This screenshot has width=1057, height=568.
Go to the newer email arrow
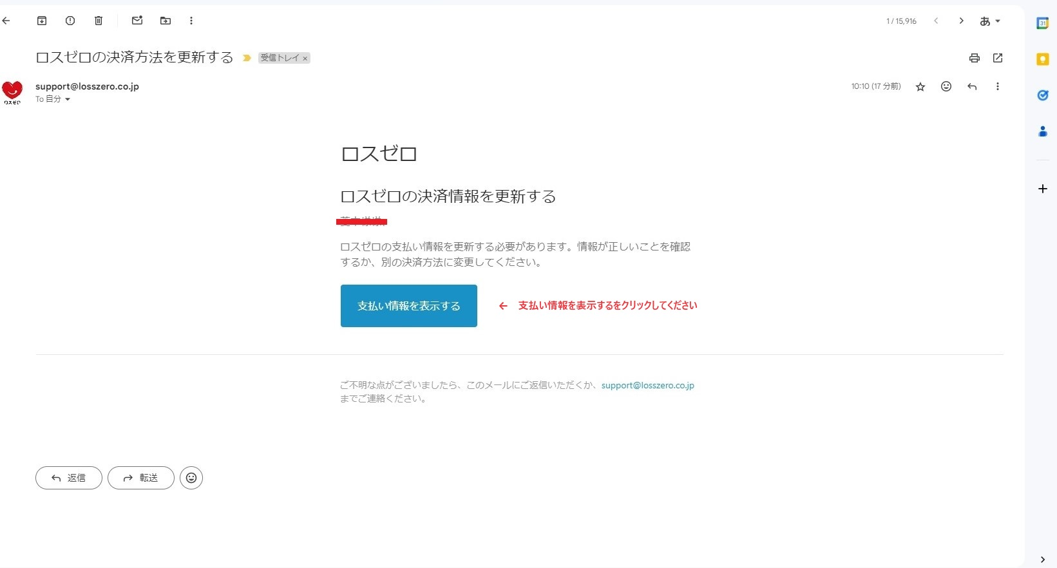point(936,21)
